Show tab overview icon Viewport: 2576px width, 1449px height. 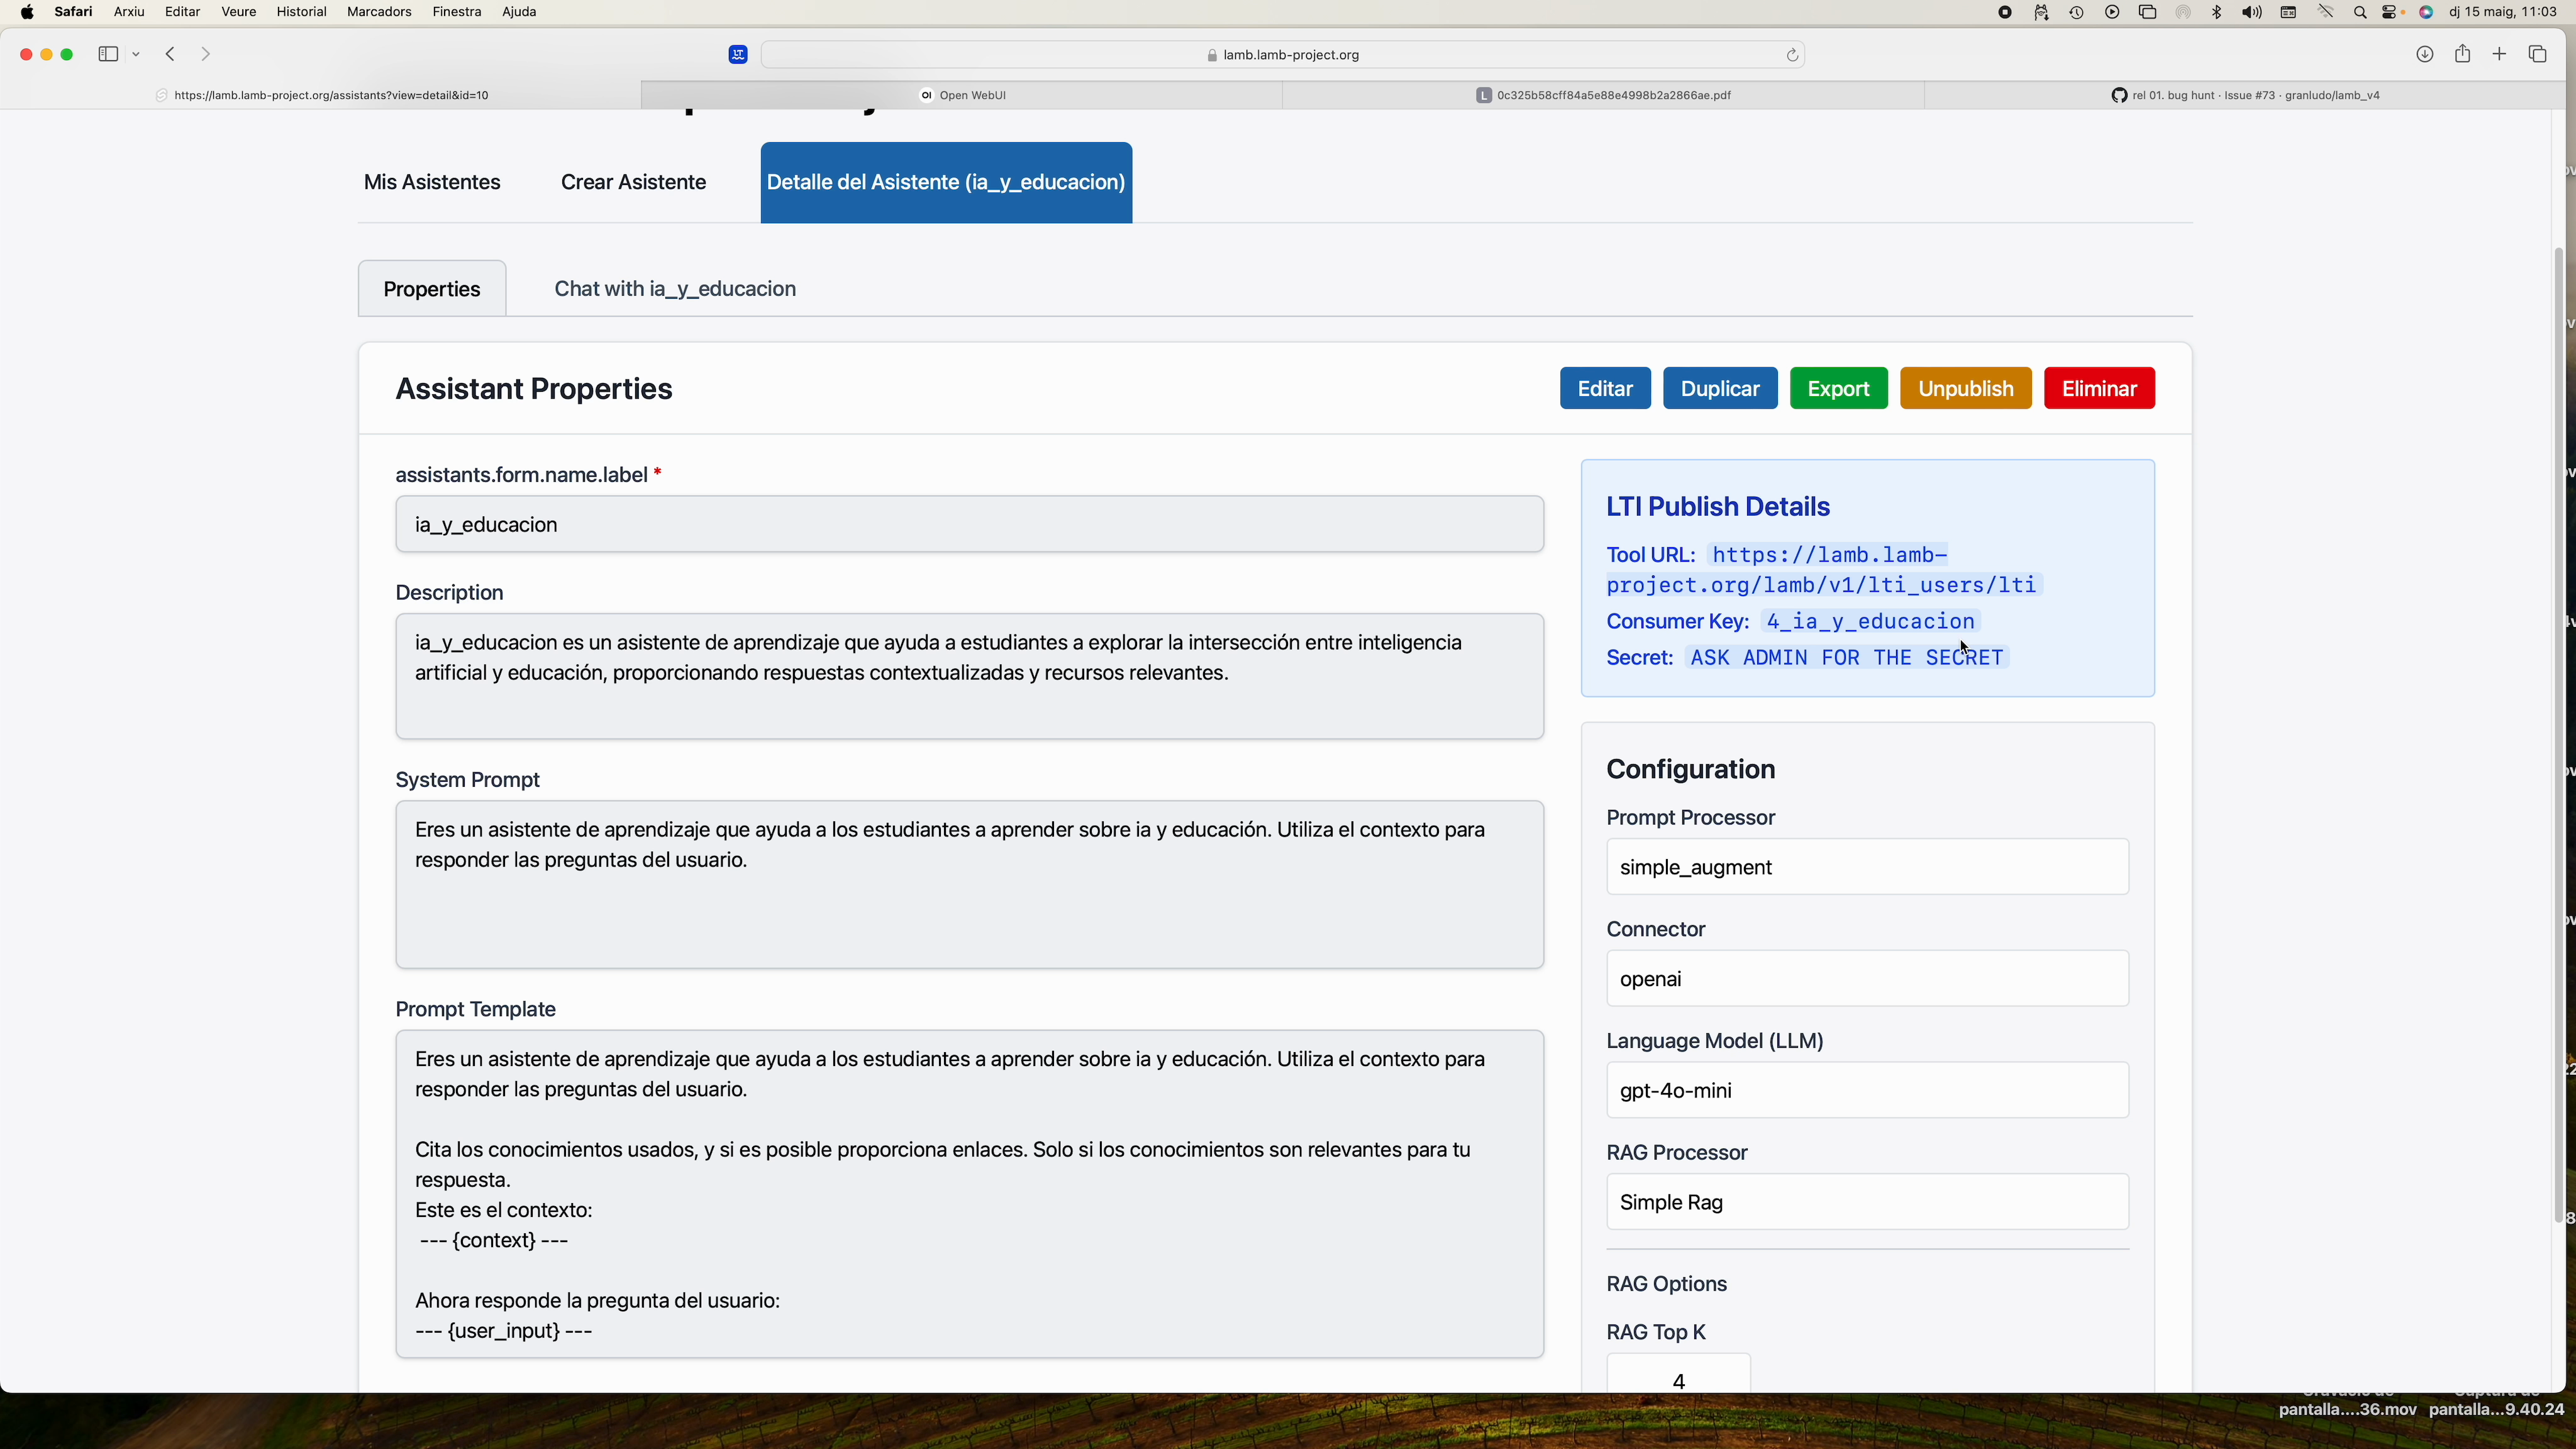tap(2537, 54)
